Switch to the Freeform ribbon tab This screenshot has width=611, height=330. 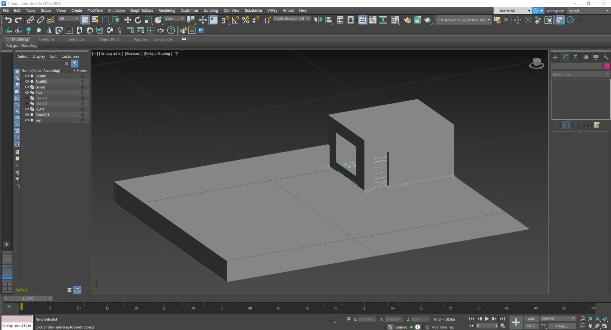46,39
